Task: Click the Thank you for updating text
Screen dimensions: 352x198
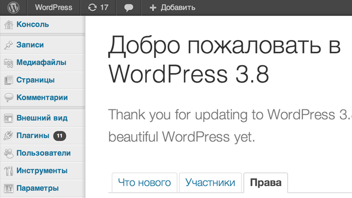Action: [x=230, y=125]
